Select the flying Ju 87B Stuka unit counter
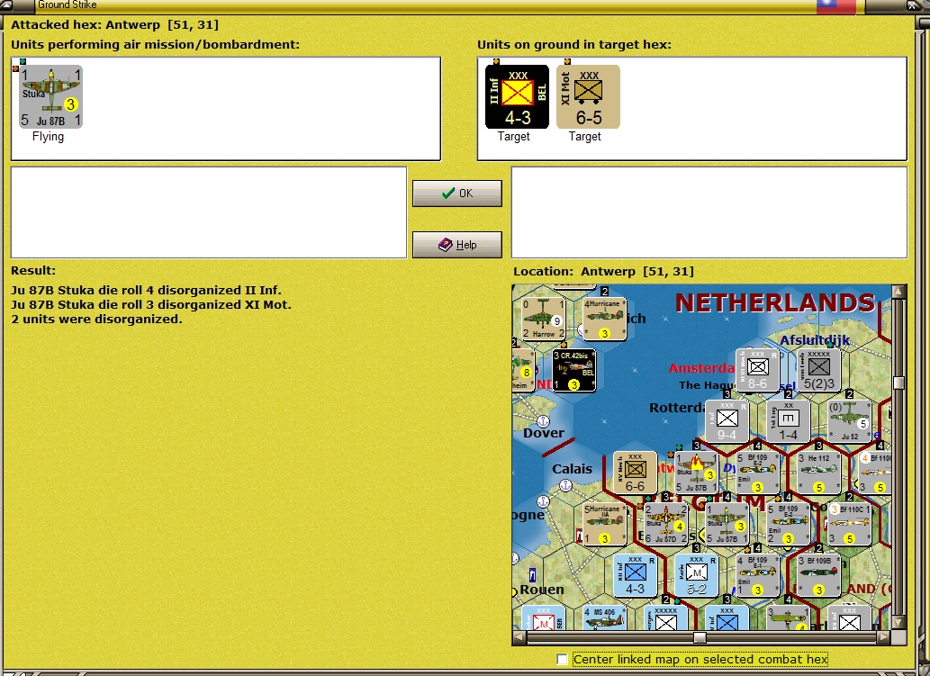 [51, 96]
